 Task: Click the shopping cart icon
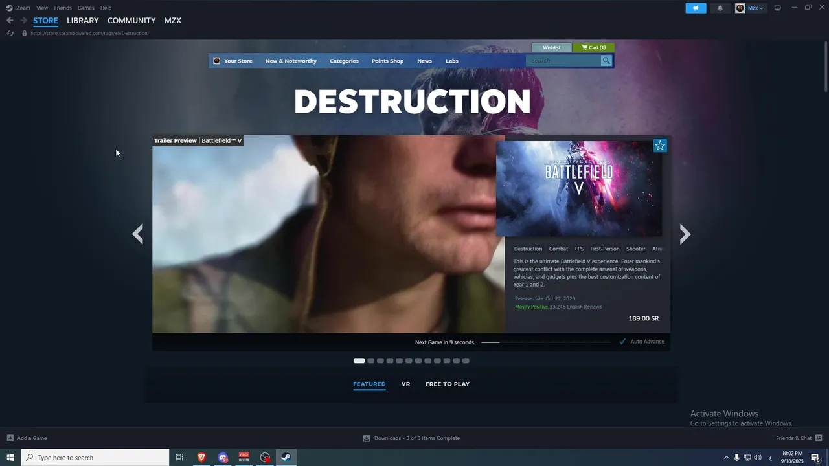pos(585,47)
